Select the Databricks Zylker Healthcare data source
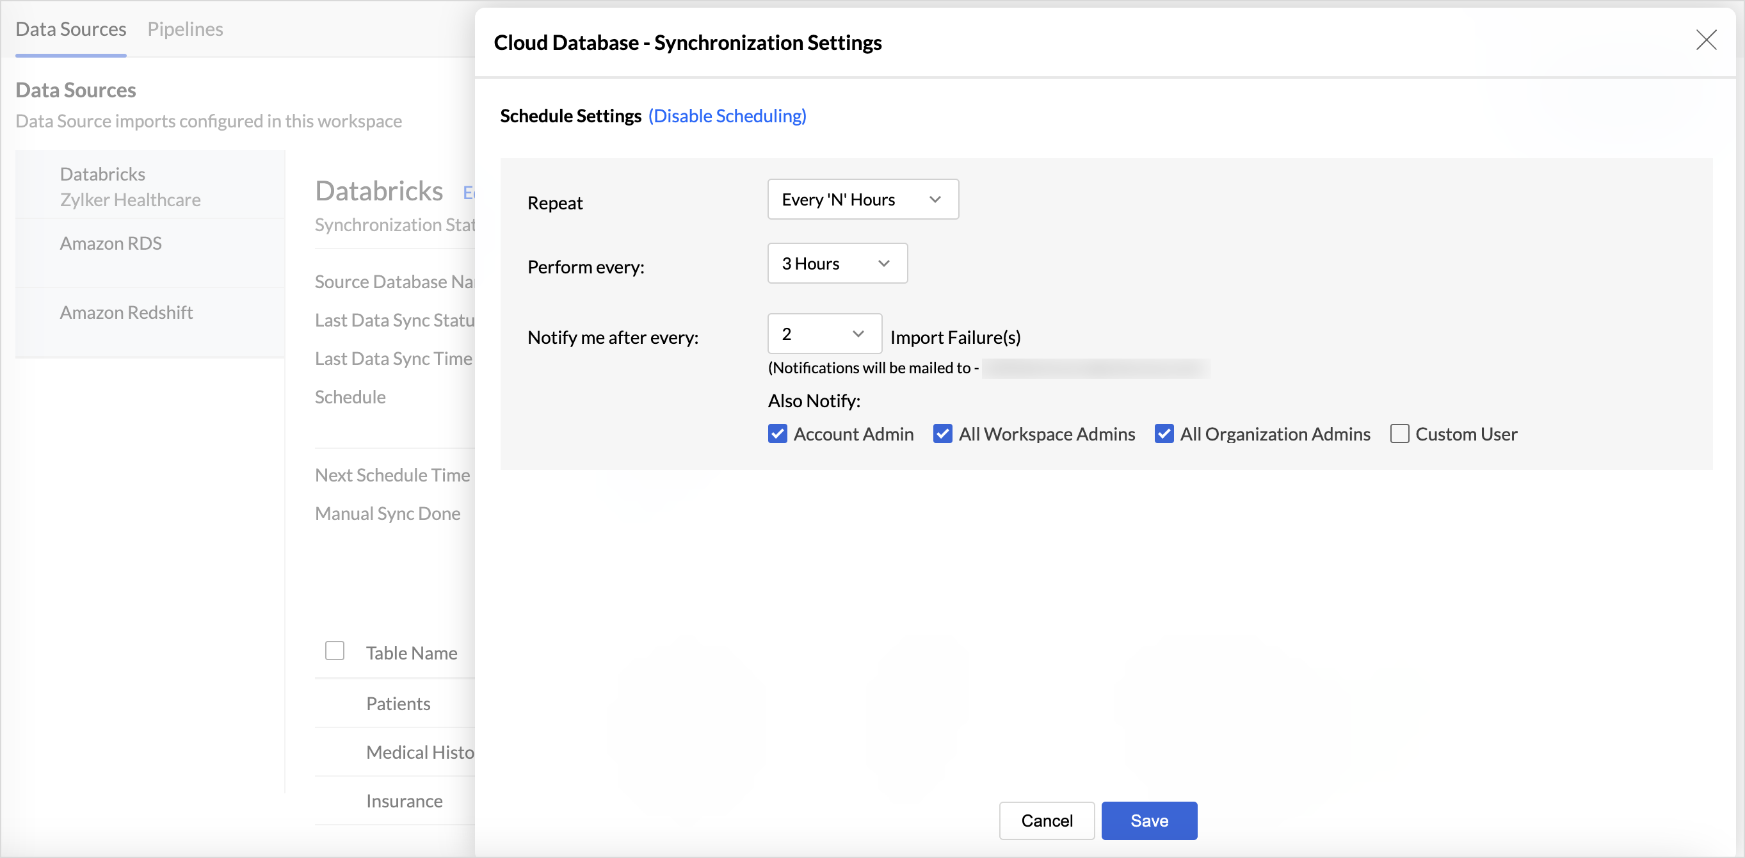Image resolution: width=1745 pixels, height=858 pixels. click(x=130, y=186)
